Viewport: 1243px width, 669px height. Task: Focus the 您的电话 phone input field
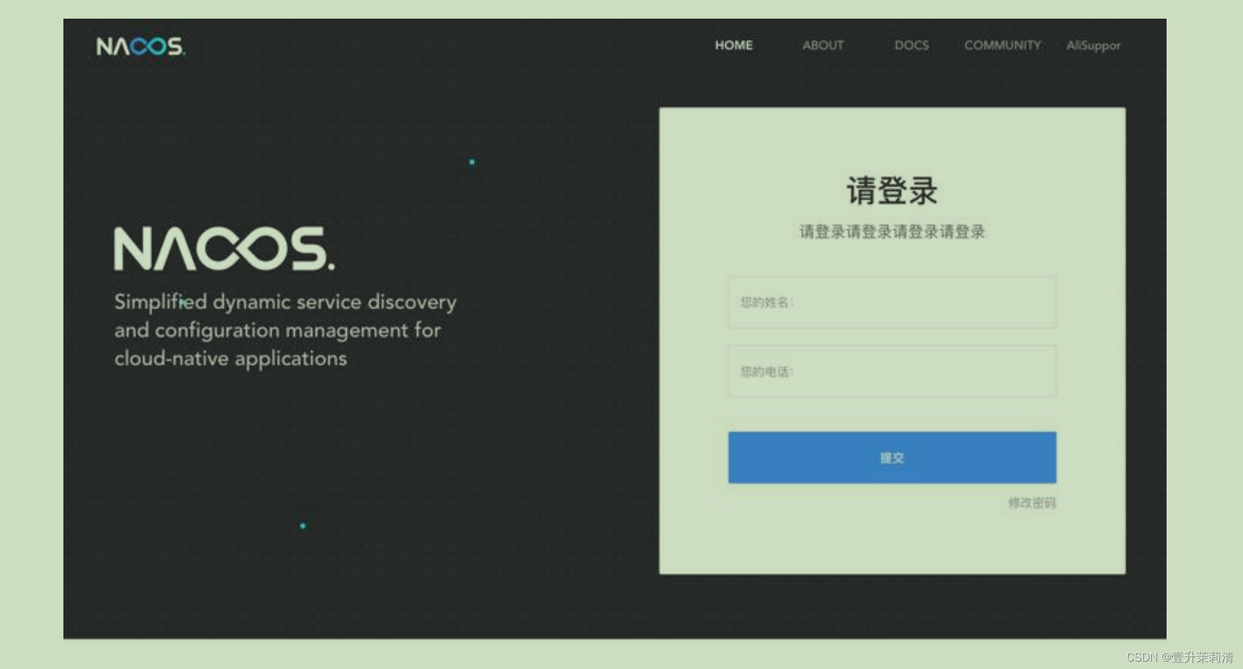892,371
